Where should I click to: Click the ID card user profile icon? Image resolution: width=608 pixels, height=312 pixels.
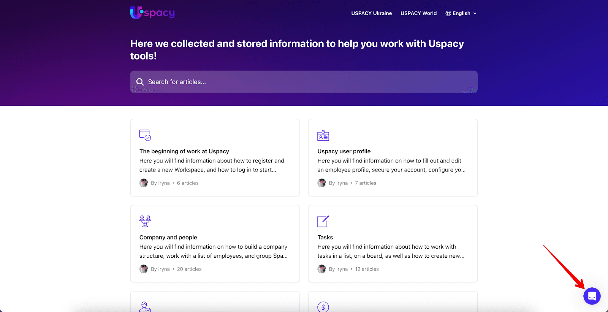[323, 136]
